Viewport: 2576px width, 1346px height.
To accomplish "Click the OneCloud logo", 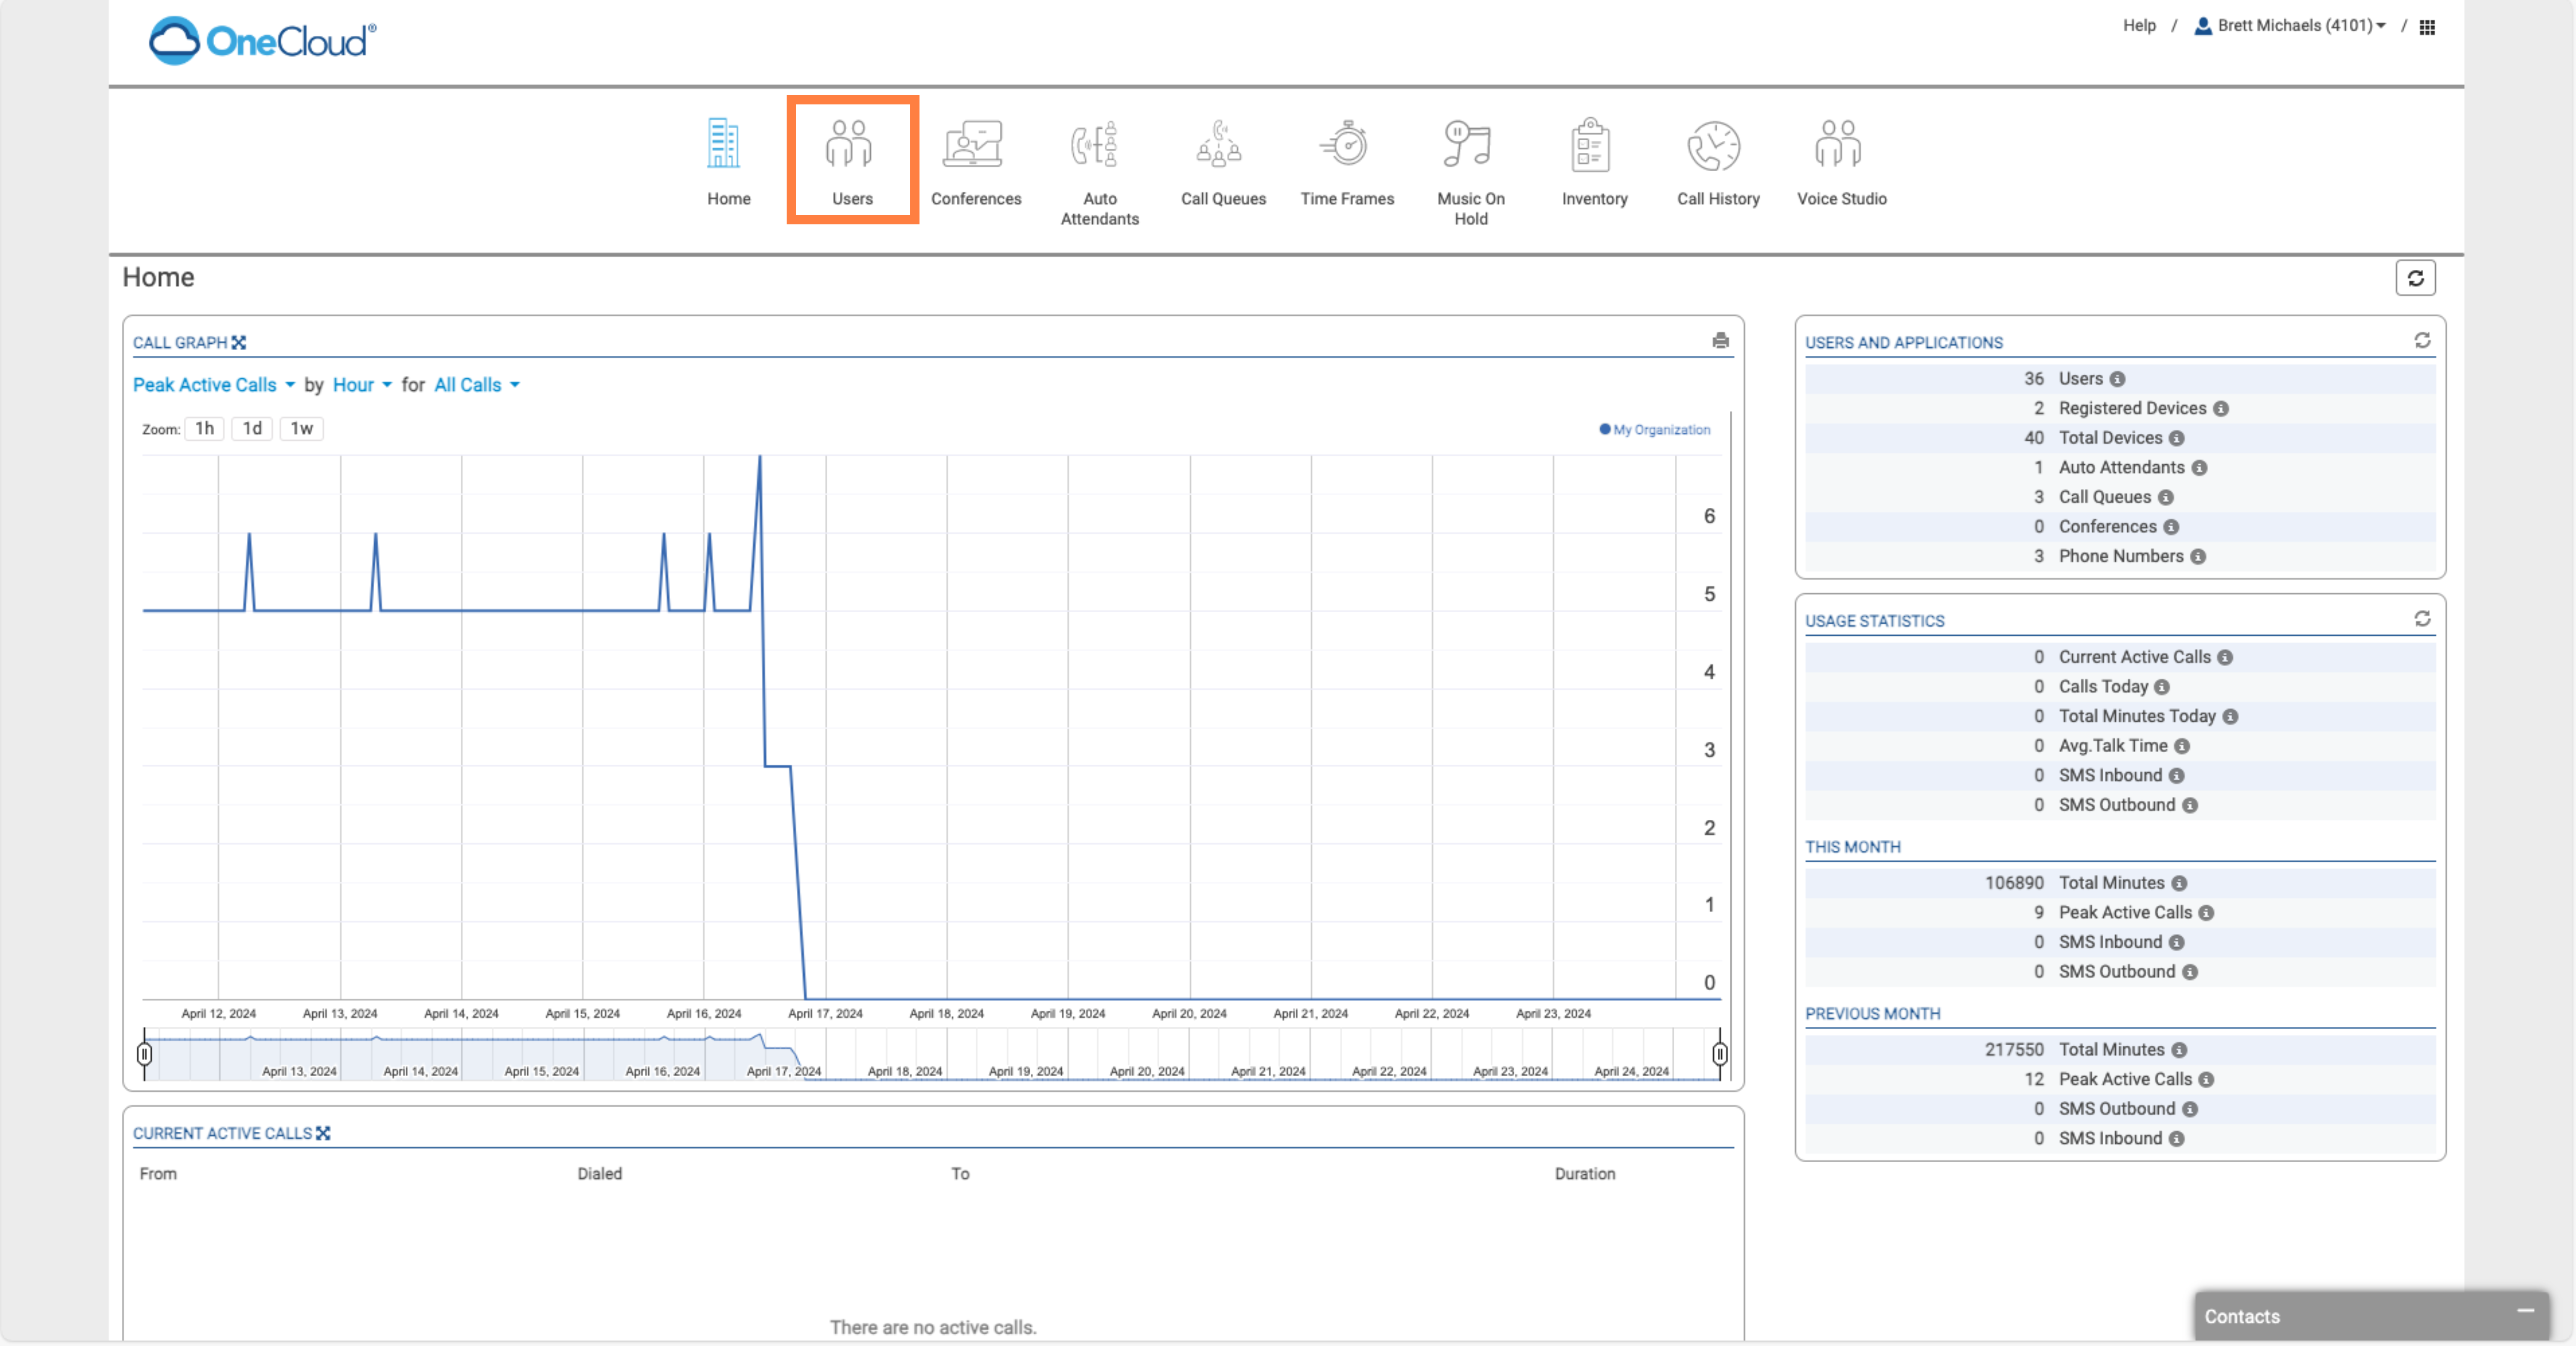I will [262, 41].
